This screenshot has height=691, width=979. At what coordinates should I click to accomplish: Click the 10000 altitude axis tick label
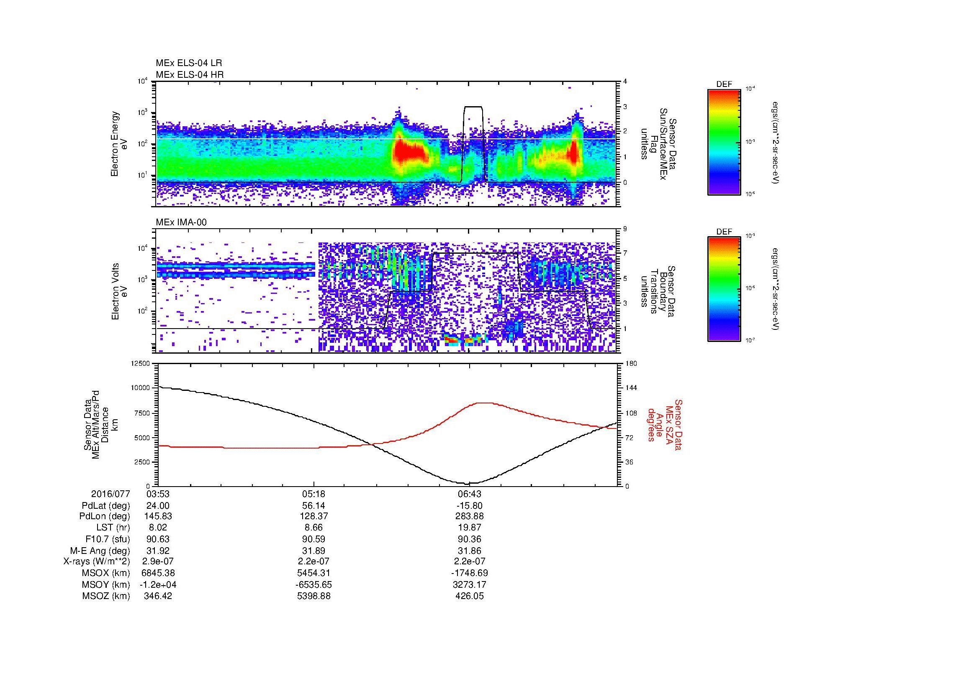[x=140, y=388]
